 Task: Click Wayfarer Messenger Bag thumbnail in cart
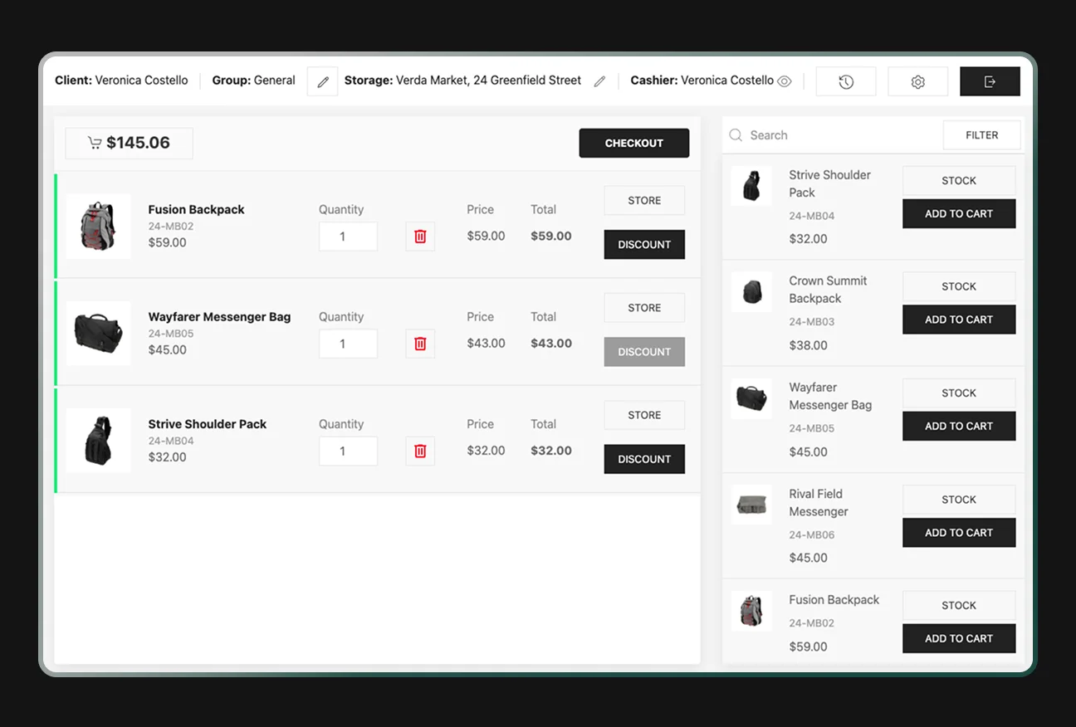(x=99, y=333)
